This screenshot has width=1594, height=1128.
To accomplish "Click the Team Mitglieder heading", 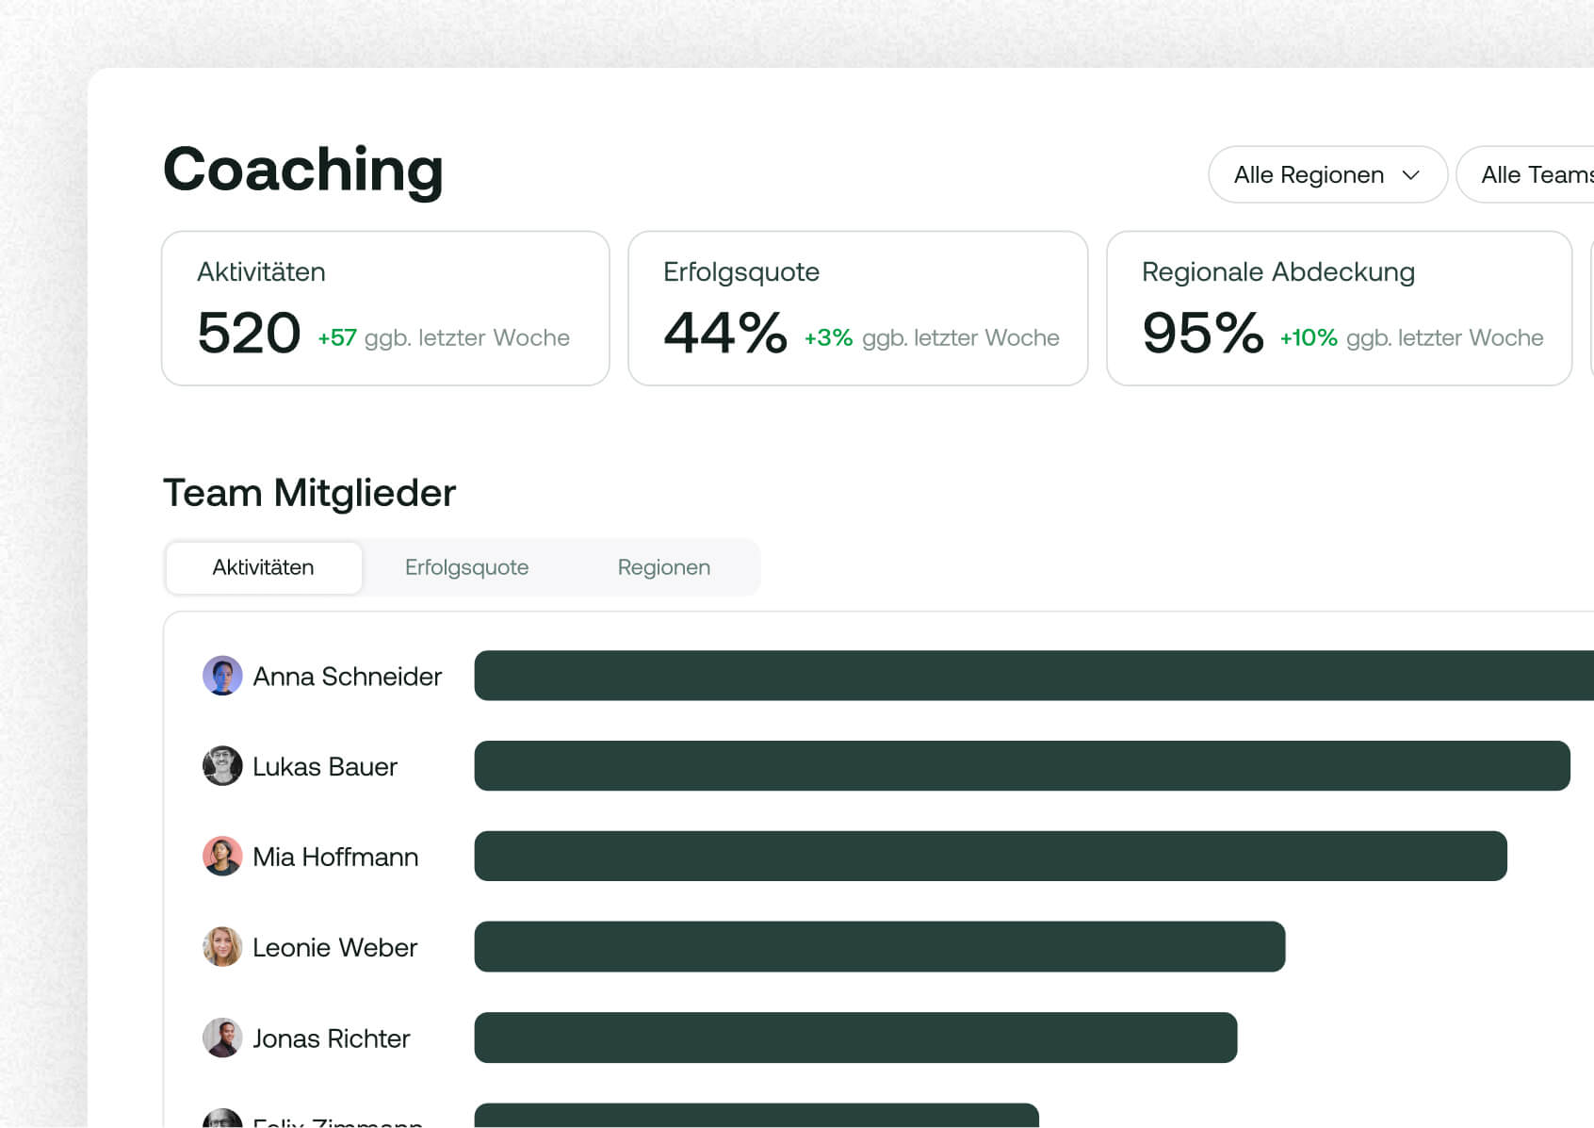I will click(309, 493).
